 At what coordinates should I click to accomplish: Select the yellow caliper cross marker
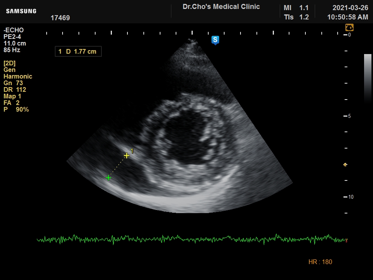click(x=126, y=156)
